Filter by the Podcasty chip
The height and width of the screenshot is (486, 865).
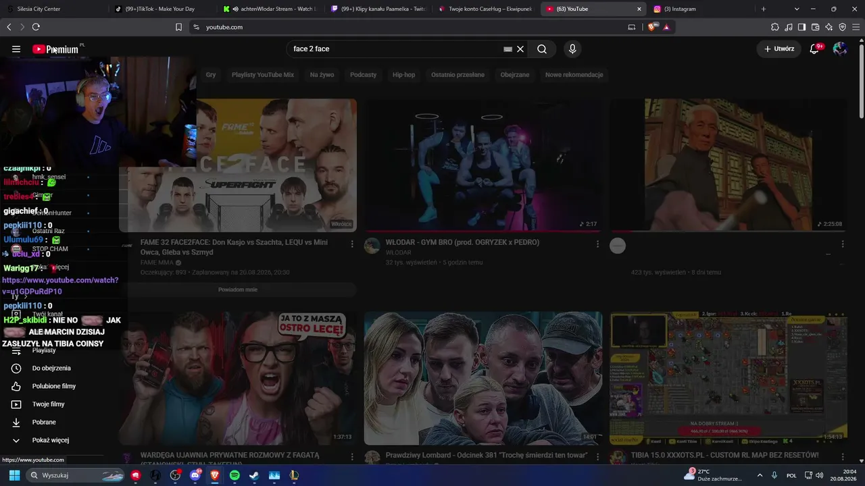tap(364, 75)
